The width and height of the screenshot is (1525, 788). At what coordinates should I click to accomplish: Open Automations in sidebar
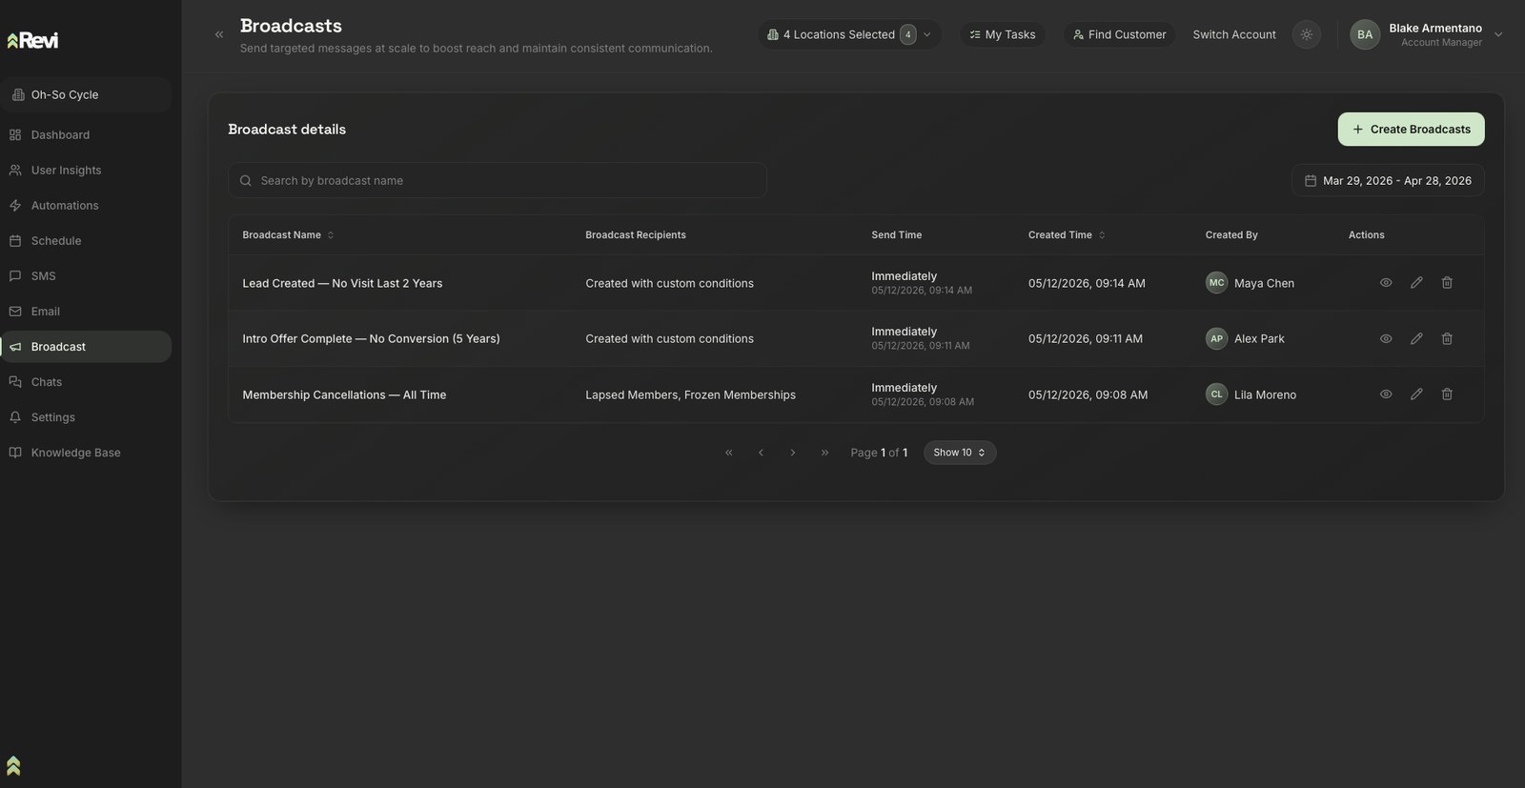point(86,206)
